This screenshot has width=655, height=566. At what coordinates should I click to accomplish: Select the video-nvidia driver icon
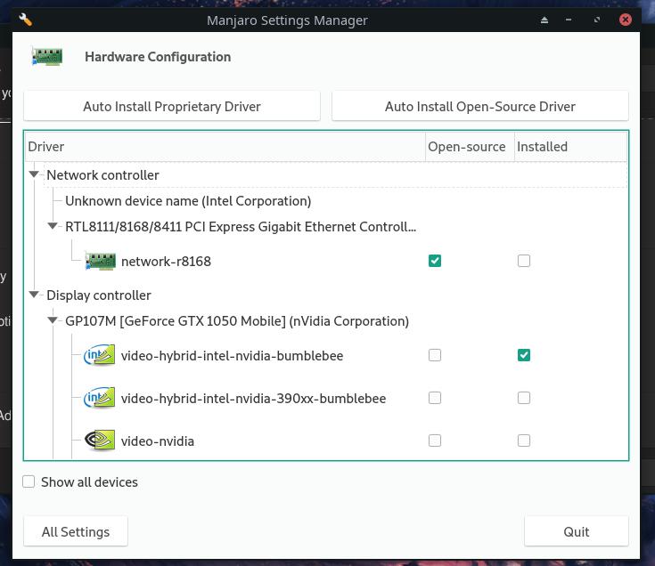tap(100, 441)
